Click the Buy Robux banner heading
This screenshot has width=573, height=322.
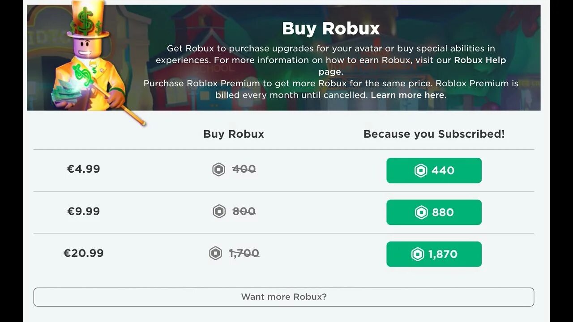pos(331,29)
